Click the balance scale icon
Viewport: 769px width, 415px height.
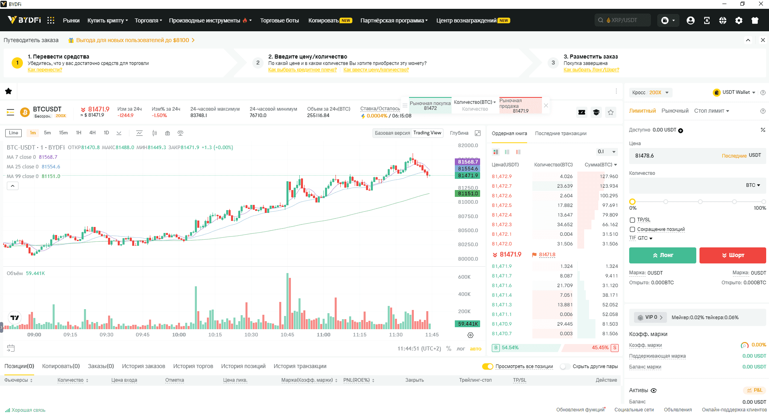(x=180, y=133)
